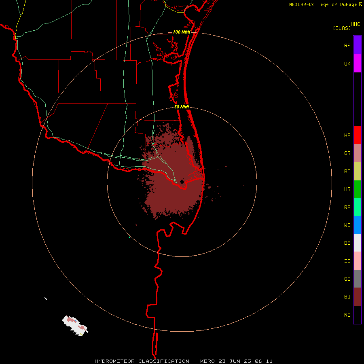364x364 pixels.
Task: Click the 50 NMI range ring label
Action: pos(182,107)
